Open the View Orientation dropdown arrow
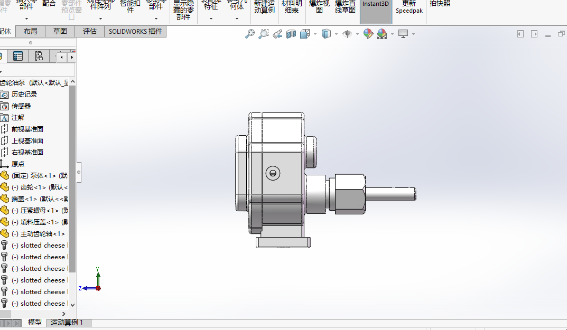This screenshot has height=330, width=567. [x=315, y=34]
